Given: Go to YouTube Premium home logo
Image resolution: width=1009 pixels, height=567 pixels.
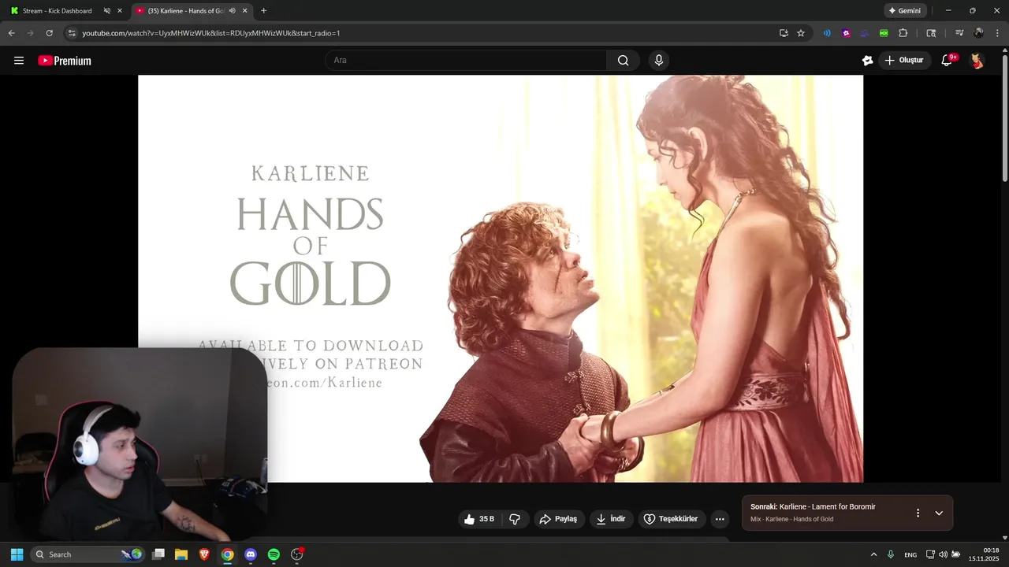Looking at the screenshot, I should click(65, 61).
